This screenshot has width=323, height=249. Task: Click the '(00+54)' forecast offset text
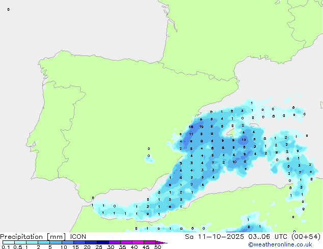pyautogui.click(x=306, y=237)
